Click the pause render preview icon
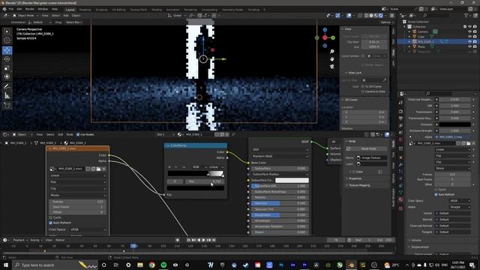 point(391,15)
